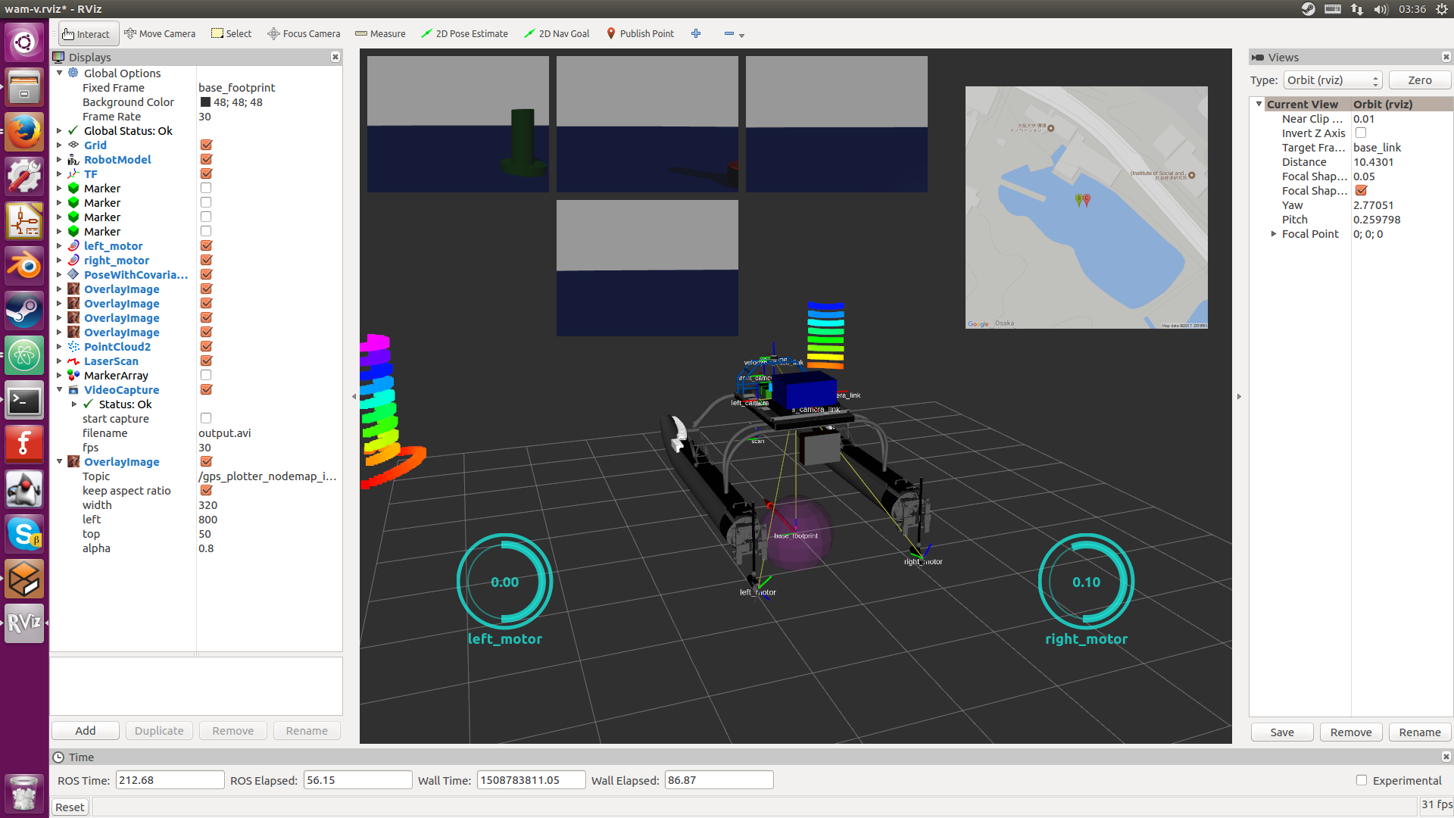Choose the 2D Nav Goal tool
The image size is (1454, 818).
coord(557,34)
